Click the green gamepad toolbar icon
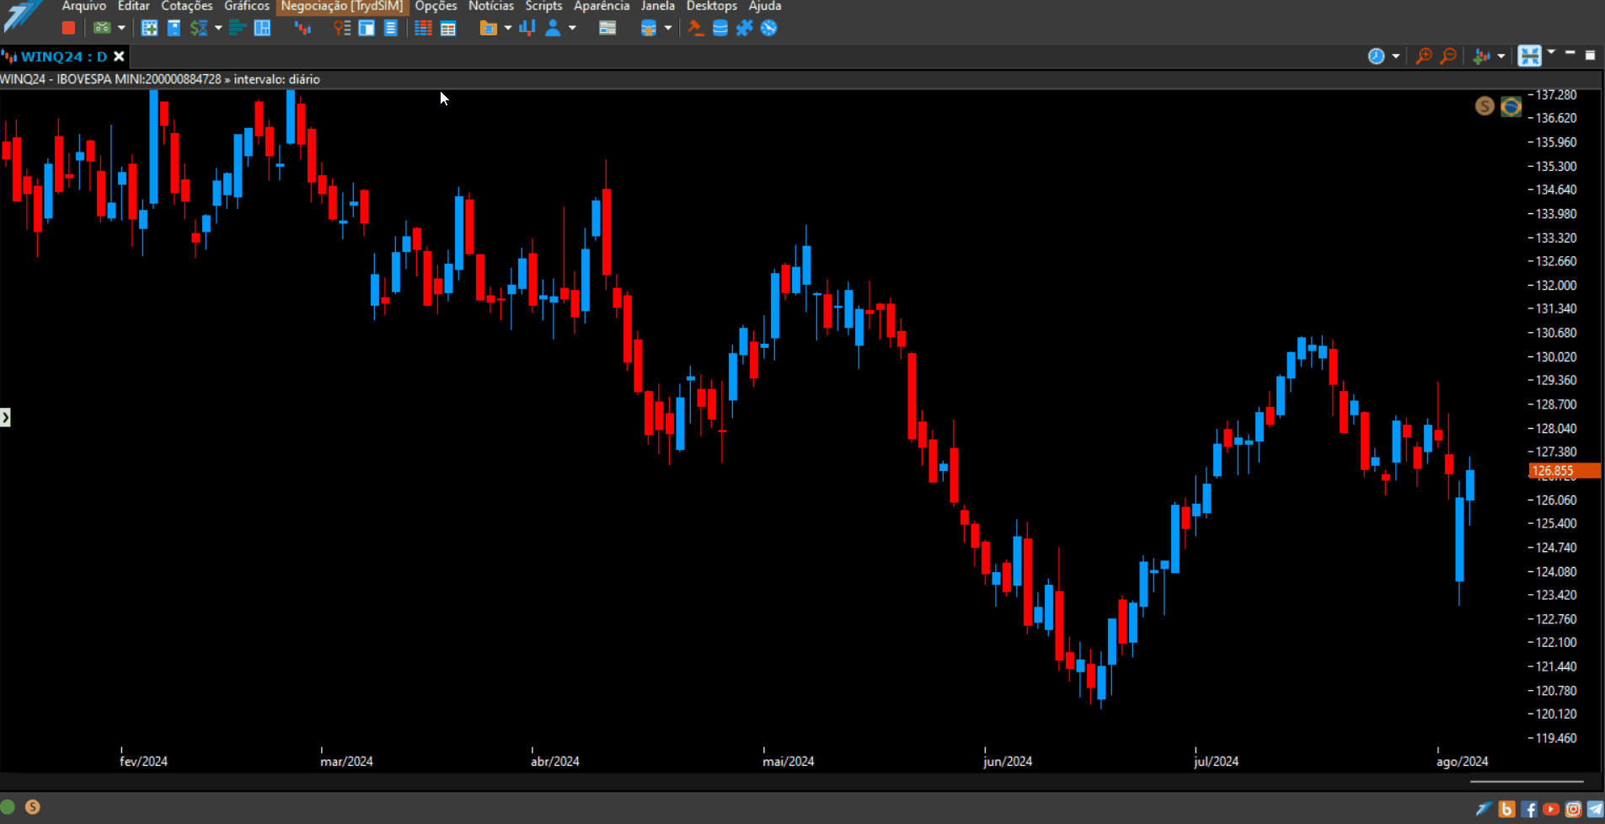Viewport: 1605px width, 824px height. pyautogui.click(x=102, y=28)
